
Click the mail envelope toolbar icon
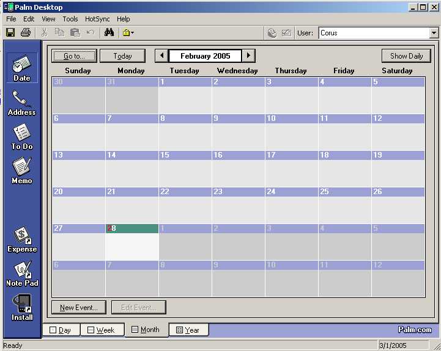pyautogui.click(x=286, y=33)
